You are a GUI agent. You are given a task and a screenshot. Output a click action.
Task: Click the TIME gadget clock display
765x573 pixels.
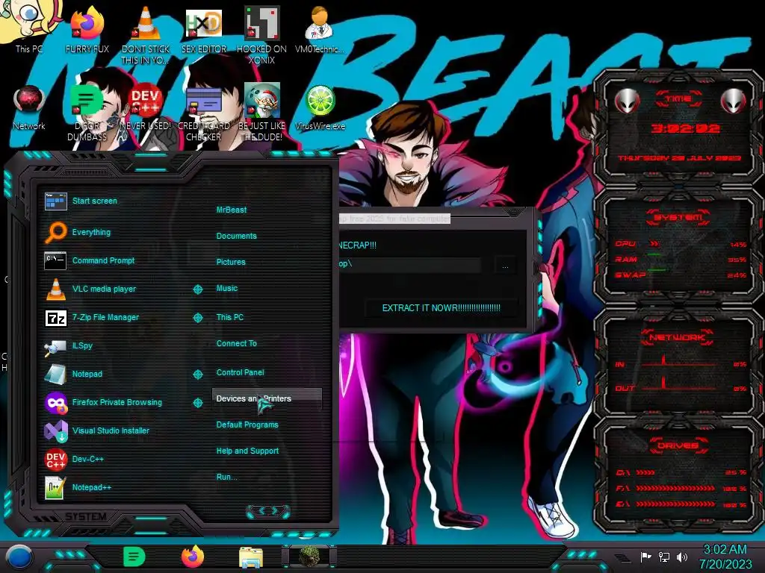coord(685,128)
